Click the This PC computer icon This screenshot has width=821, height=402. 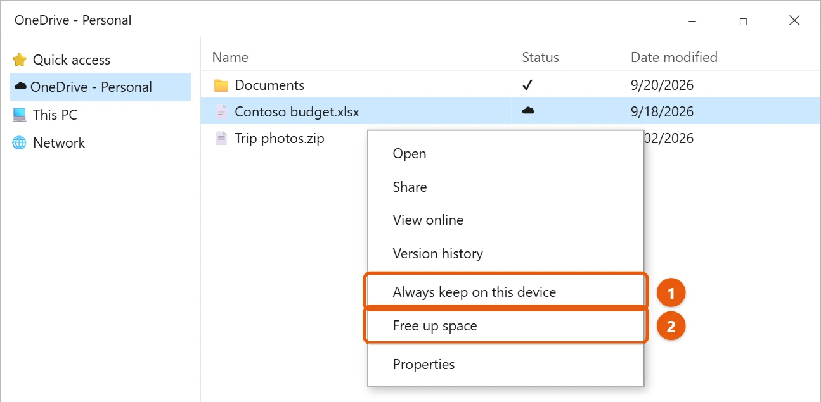(20, 115)
